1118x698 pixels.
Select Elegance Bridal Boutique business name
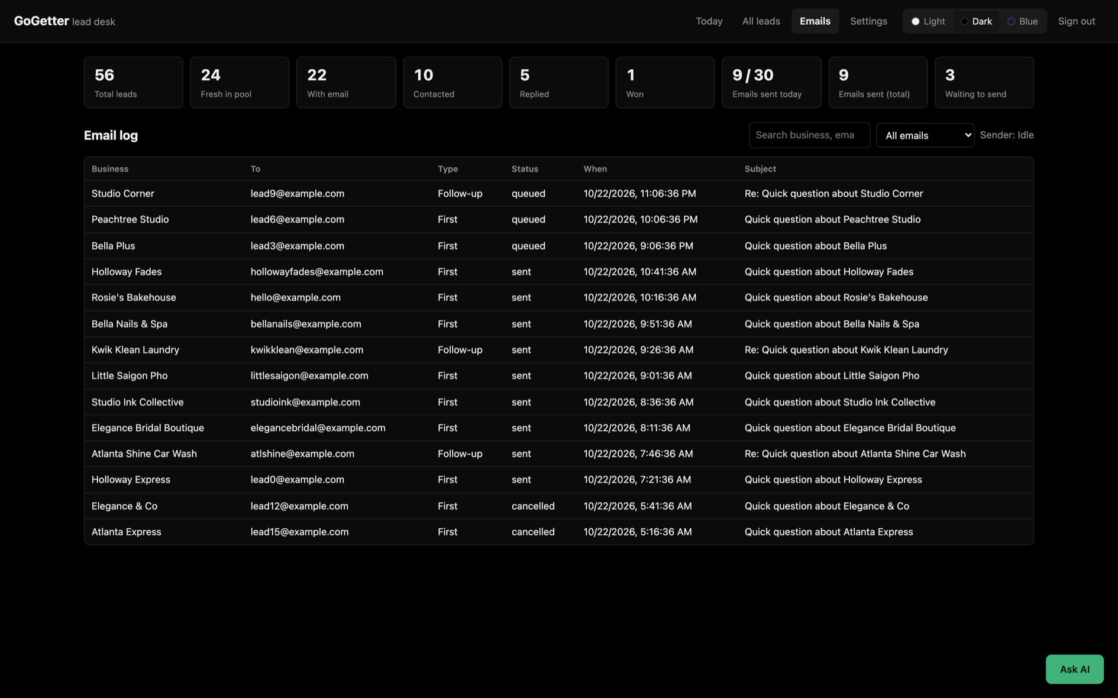[148, 427]
